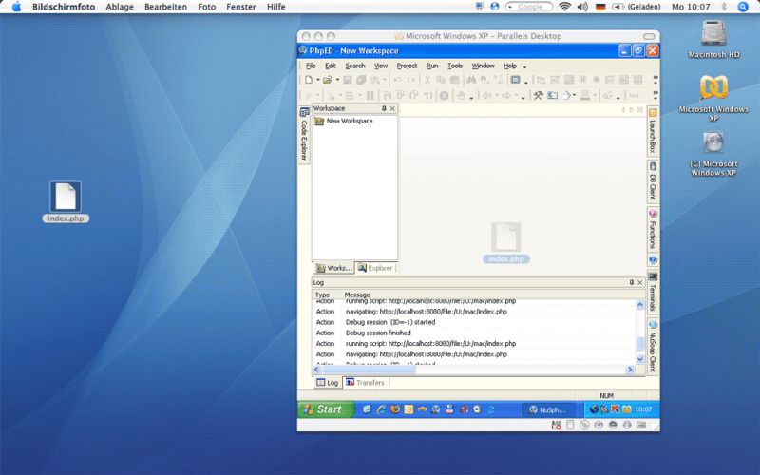Click the Step Into debug icon

[x=387, y=96]
